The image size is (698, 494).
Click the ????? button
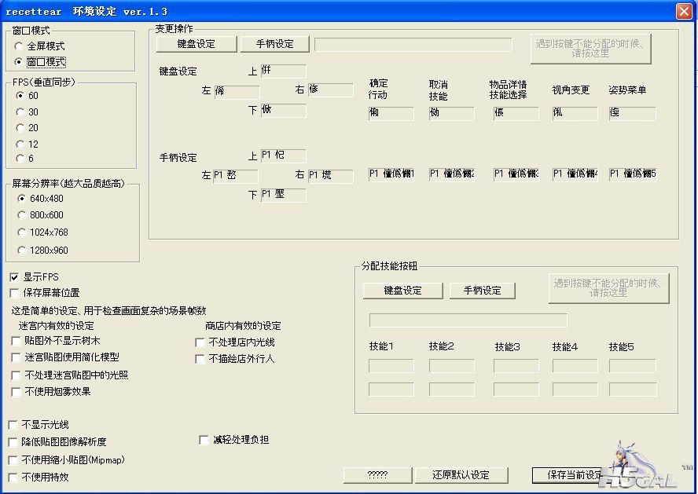(x=377, y=475)
